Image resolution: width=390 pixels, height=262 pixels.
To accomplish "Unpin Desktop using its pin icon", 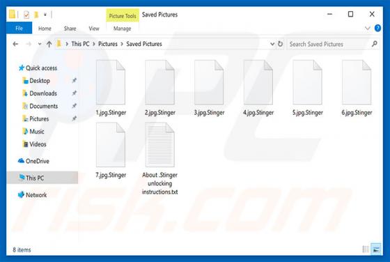I will [x=74, y=80].
